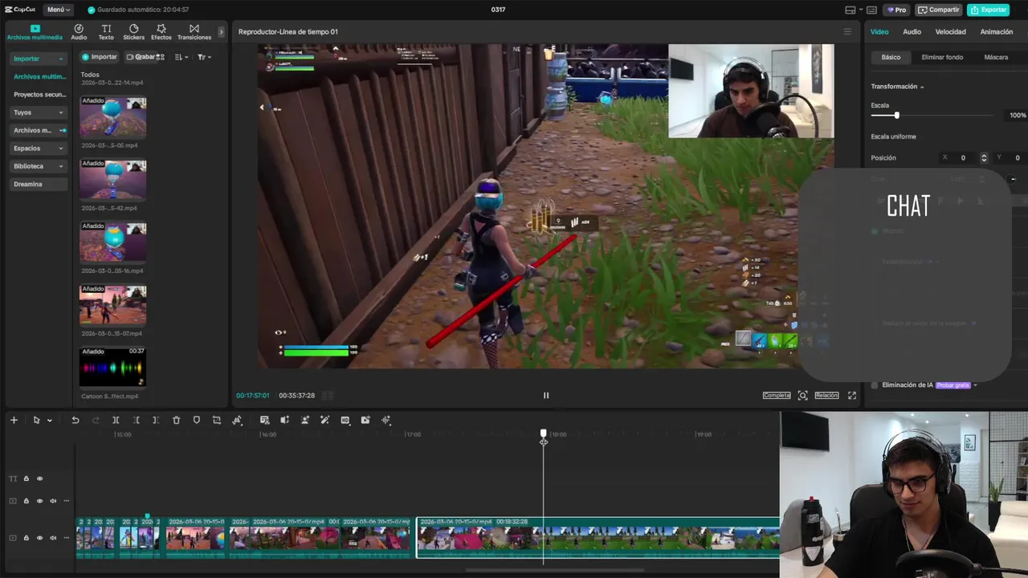Switch to the Velocidad tab

click(950, 32)
